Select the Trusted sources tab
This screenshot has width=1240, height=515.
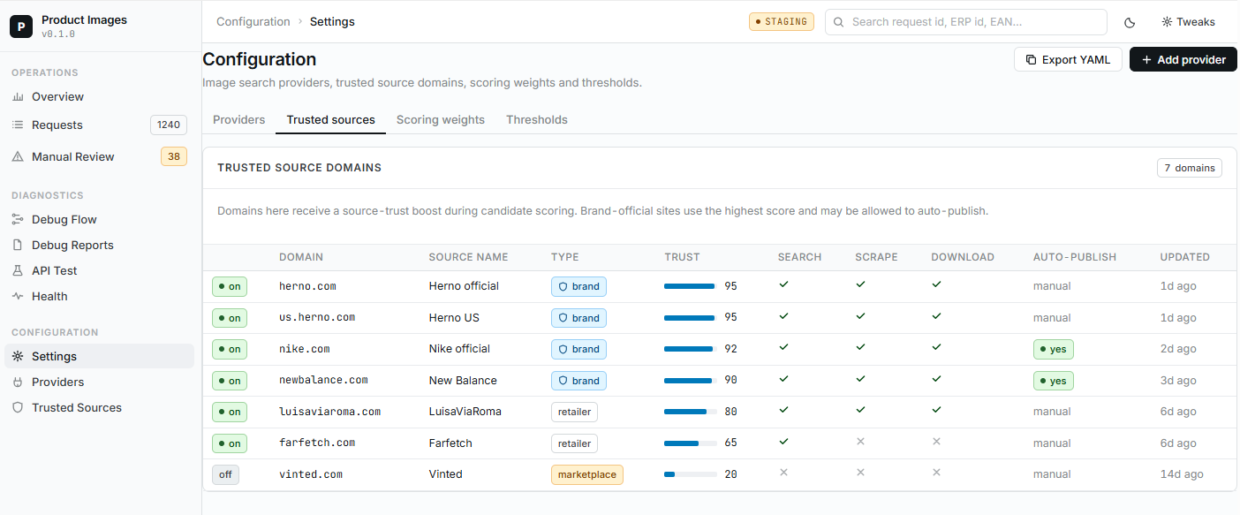pos(331,120)
